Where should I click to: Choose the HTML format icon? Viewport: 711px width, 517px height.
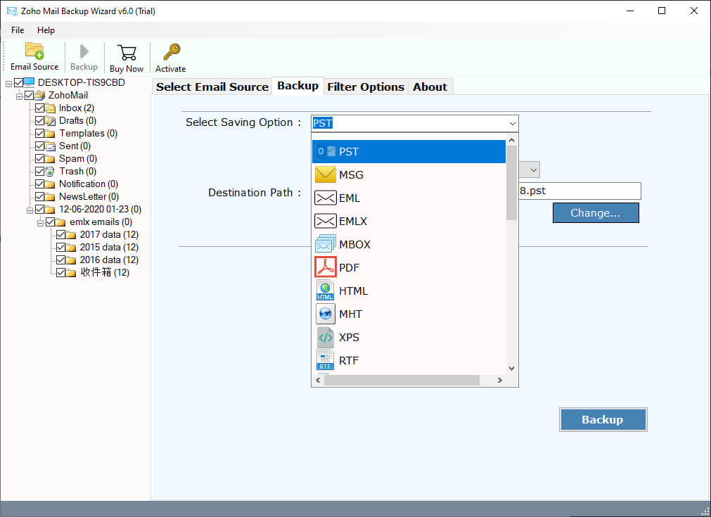click(325, 291)
